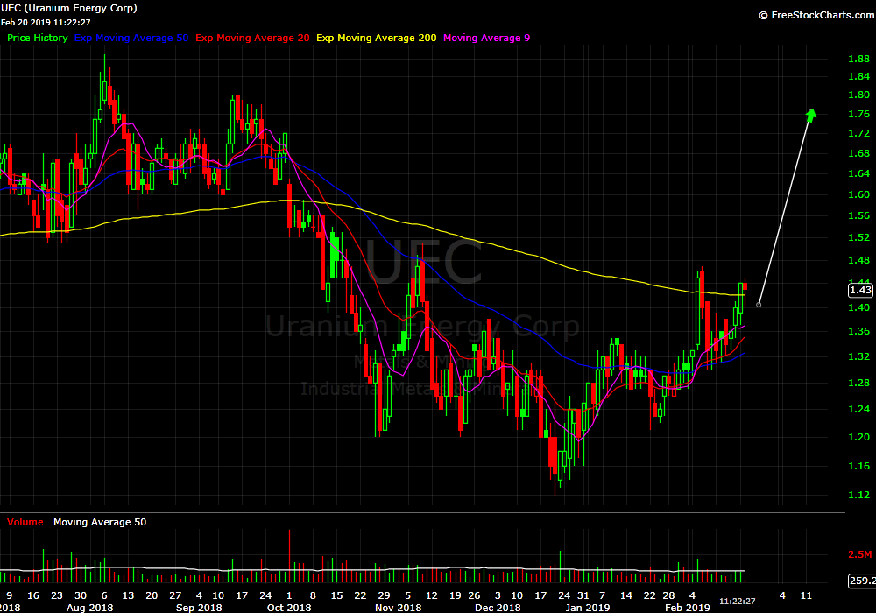This screenshot has height=613, width=876.
Task: Click the UEC (Uranium Energy Corp) chart title
Action: coord(68,8)
